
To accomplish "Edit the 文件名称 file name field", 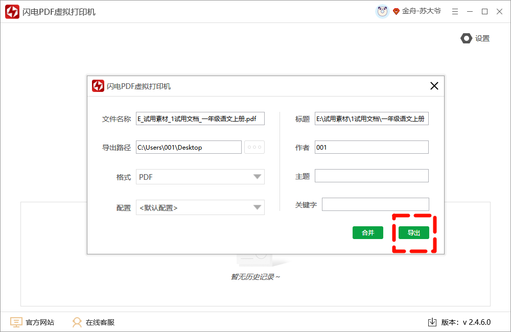I will coord(200,118).
